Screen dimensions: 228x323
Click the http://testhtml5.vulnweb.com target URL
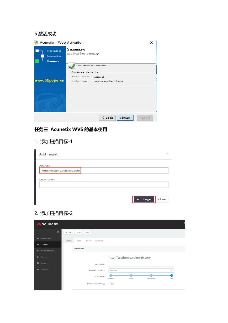[x=130, y=258]
